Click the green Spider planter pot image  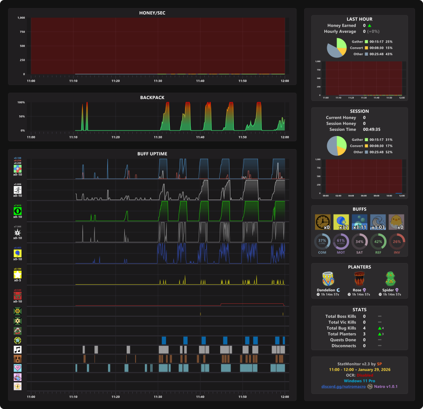[x=390, y=279]
